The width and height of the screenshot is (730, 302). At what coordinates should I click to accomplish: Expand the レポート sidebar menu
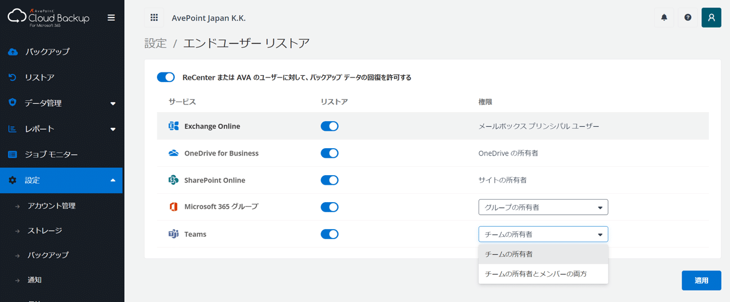point(61,129)
